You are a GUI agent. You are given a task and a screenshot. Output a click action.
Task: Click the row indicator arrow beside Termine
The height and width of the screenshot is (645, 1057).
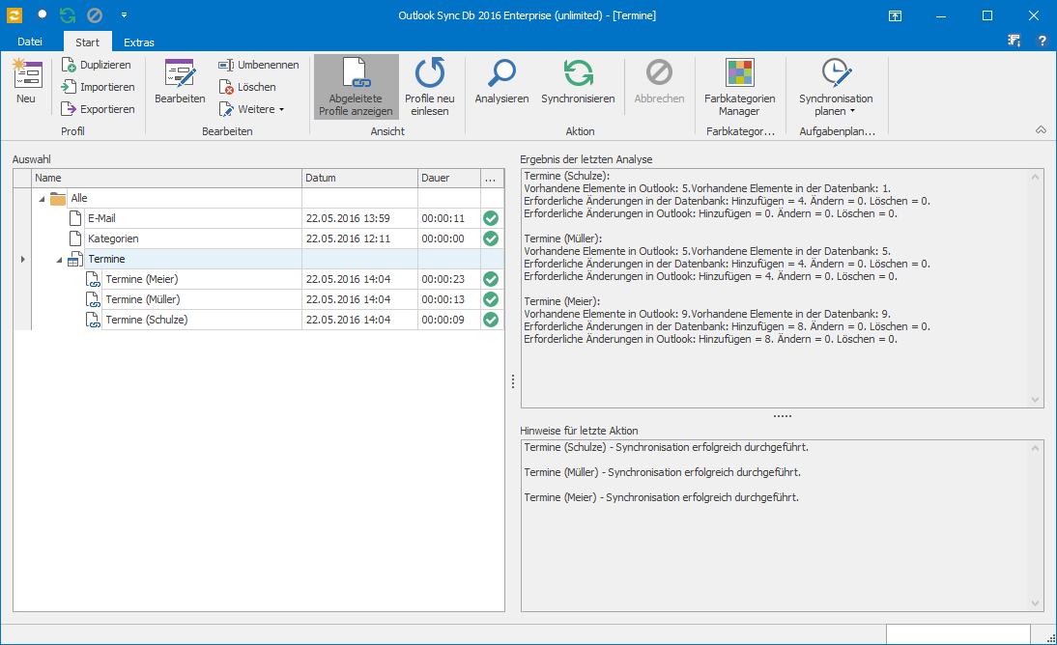click(x=22, y=259)
